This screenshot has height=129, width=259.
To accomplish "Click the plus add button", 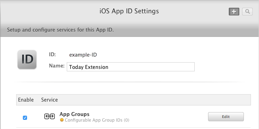I will tap(234, 12).
